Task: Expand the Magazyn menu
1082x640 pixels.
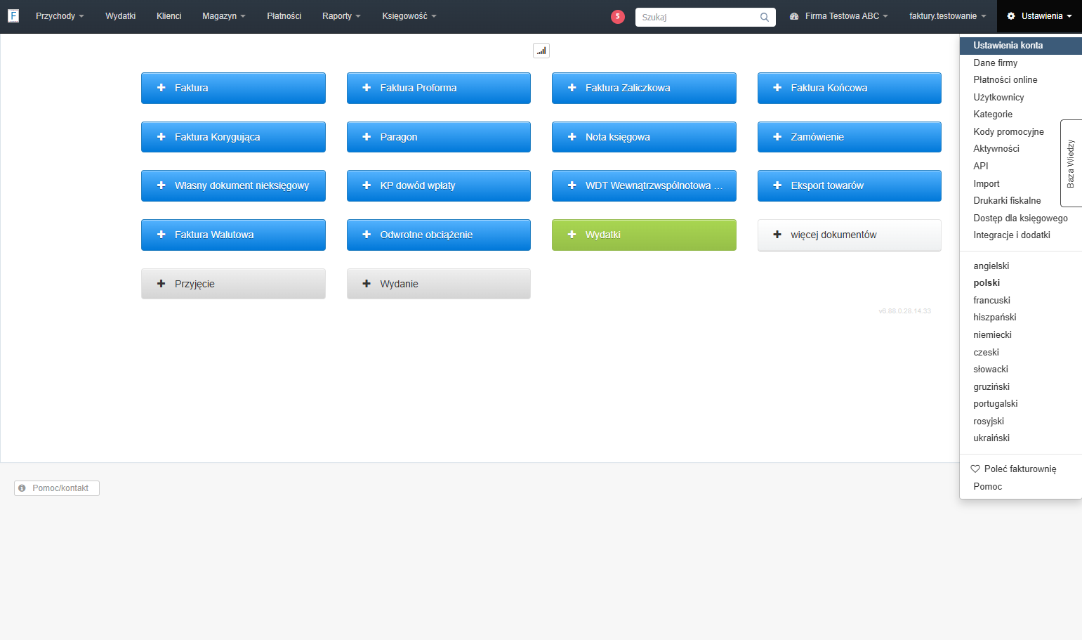Action: click(224, 16)
